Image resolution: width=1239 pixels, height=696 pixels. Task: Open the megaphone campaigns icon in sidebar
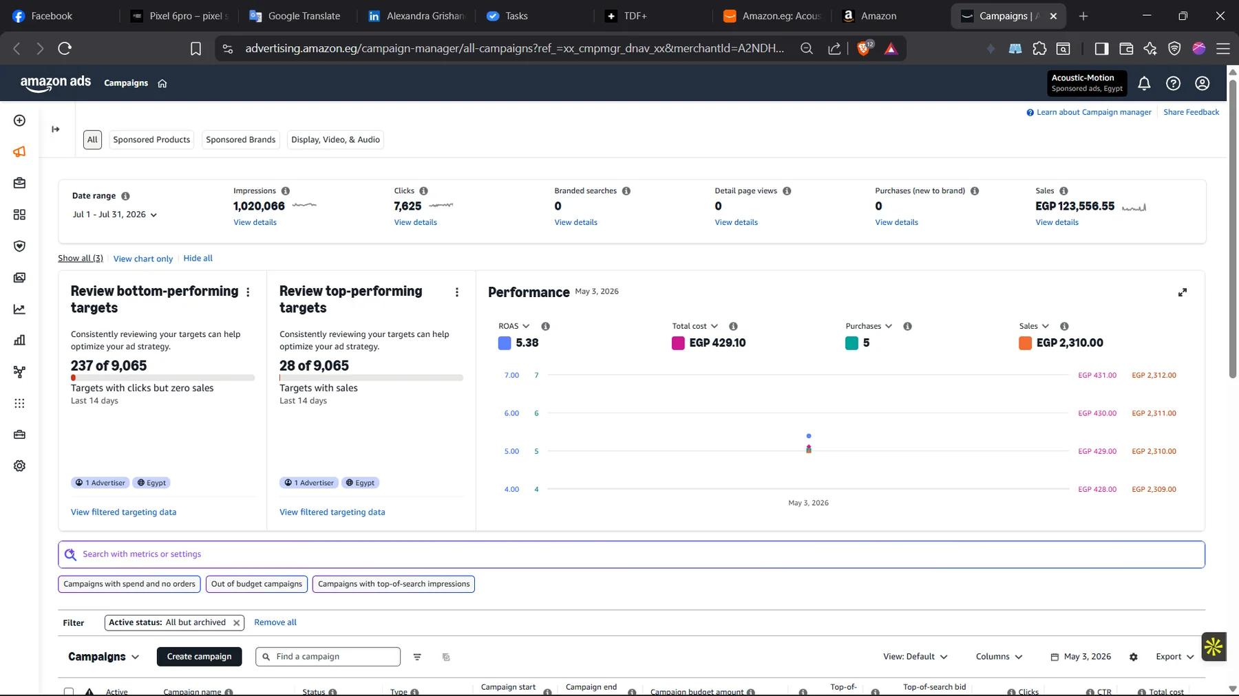pyautogui.click(x=19, y=152)
